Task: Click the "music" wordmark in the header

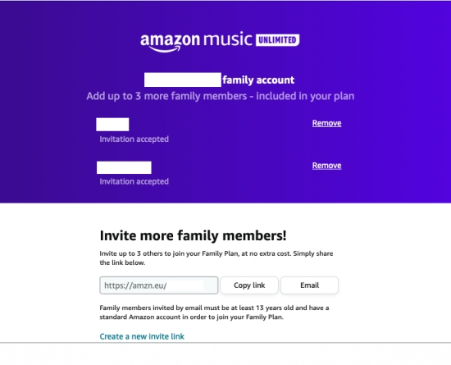Action: [x=228, y=39]
